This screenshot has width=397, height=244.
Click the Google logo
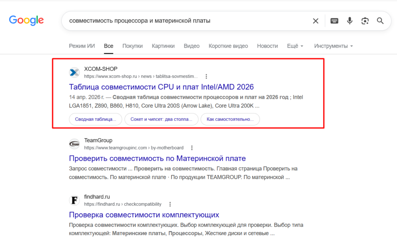[x=26, y=20]
